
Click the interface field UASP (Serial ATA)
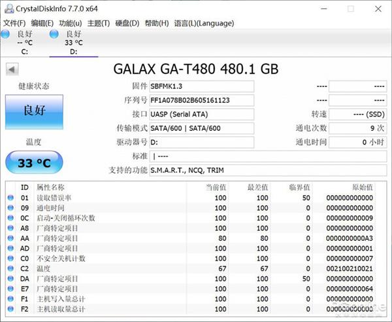202,115
